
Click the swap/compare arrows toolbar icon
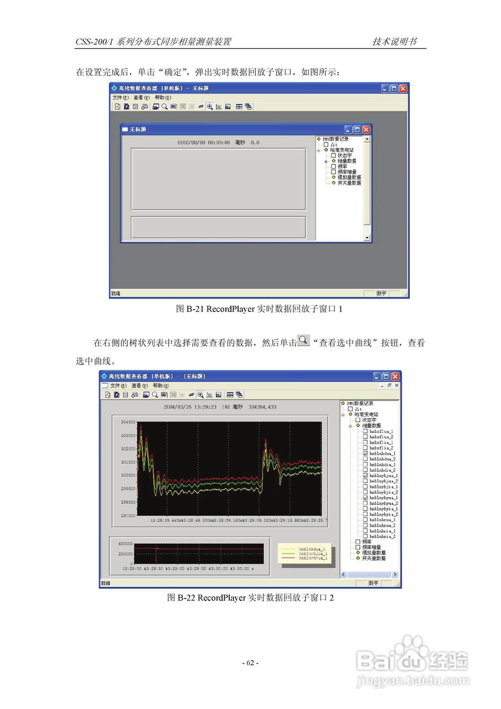(192, 394)
